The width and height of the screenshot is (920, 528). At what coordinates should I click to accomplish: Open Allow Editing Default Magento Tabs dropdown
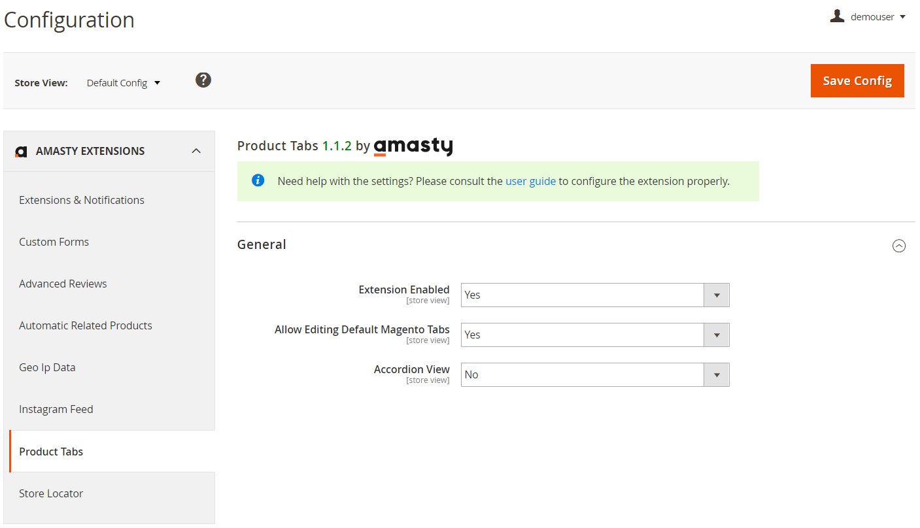595,335
